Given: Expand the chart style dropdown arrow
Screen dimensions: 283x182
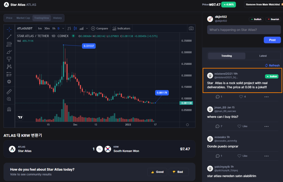Looking at the screenshot, I should [x=87, y=28].
